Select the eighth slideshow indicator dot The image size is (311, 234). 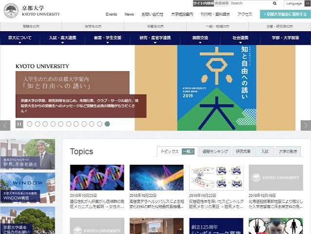pyautogui.click(x=84, y=124)
